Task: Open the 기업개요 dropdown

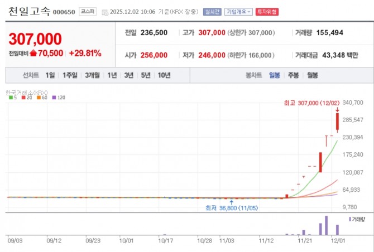Action: click(x=238, y=12)
